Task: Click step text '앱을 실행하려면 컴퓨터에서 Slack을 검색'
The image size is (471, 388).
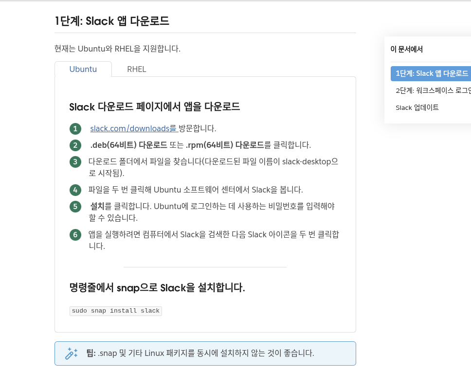Action: point(214,240)
